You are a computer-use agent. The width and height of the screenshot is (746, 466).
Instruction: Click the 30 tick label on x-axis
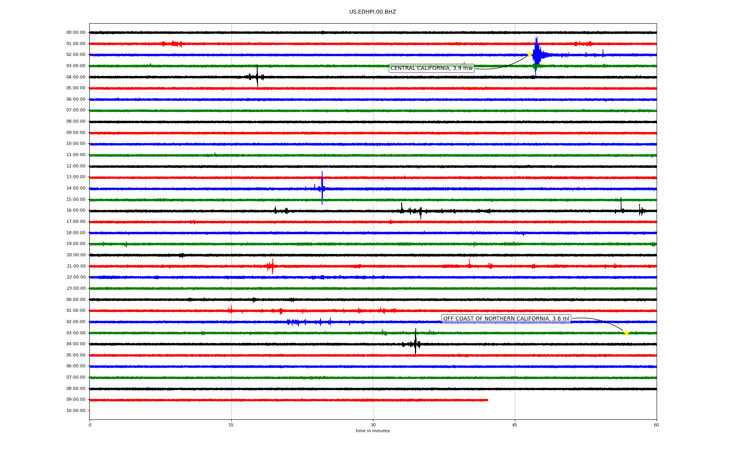coord(373,425)
